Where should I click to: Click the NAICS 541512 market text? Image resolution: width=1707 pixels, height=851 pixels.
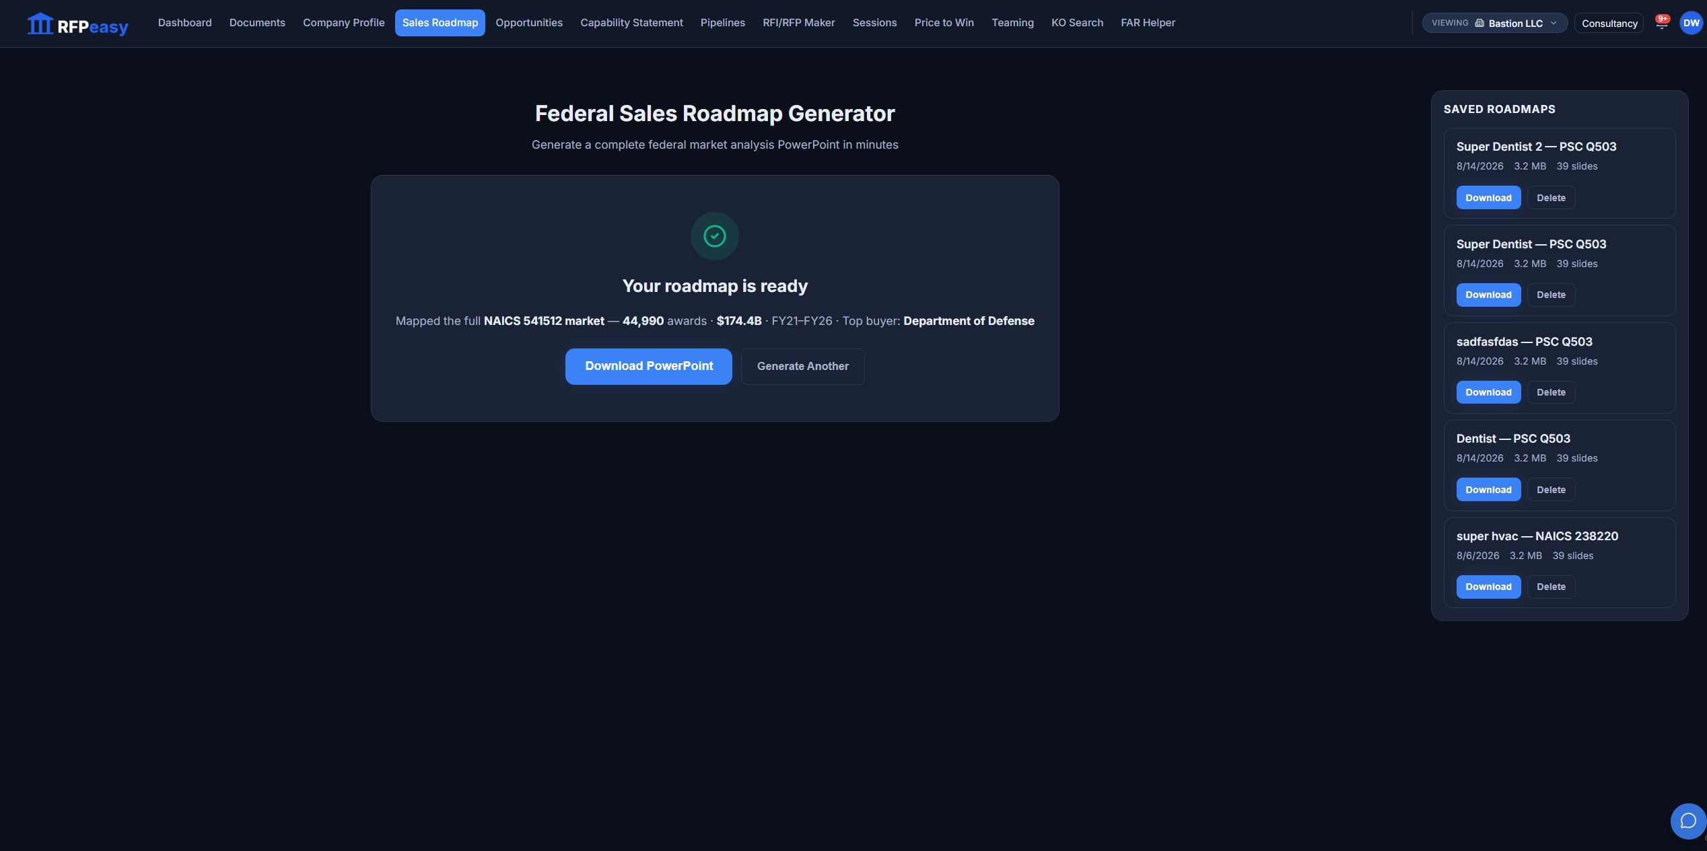click(544, 321)
